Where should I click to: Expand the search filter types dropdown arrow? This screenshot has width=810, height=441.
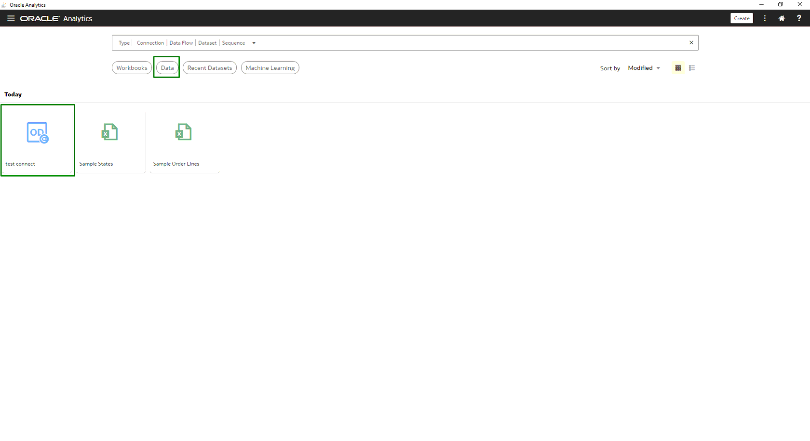(x=254, y=43)
